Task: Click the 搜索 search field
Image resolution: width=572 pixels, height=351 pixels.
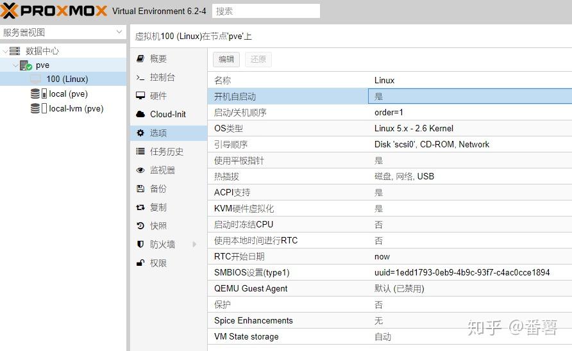Action: [x=265, y=11]
